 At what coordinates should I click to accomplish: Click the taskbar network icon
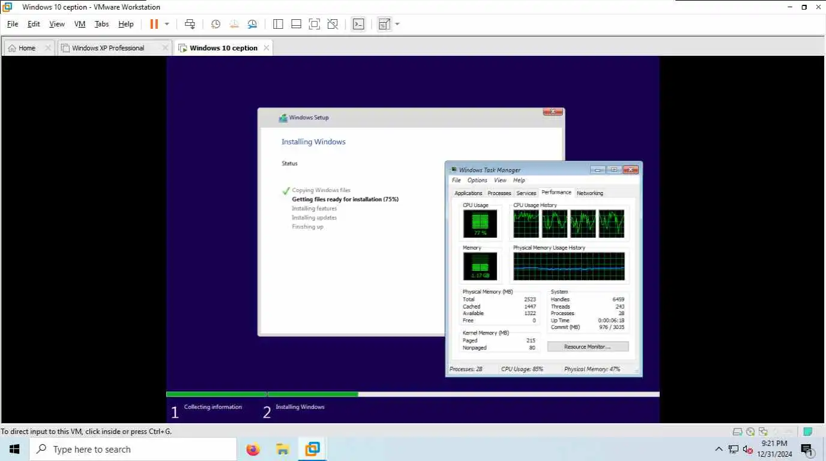pyautogui.click(x=734, y=449)
